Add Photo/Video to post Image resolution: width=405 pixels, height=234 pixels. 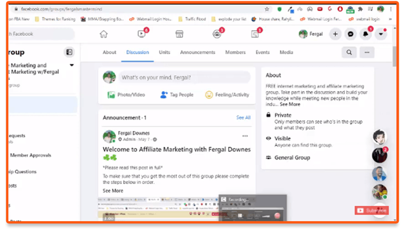coord(126,95)
